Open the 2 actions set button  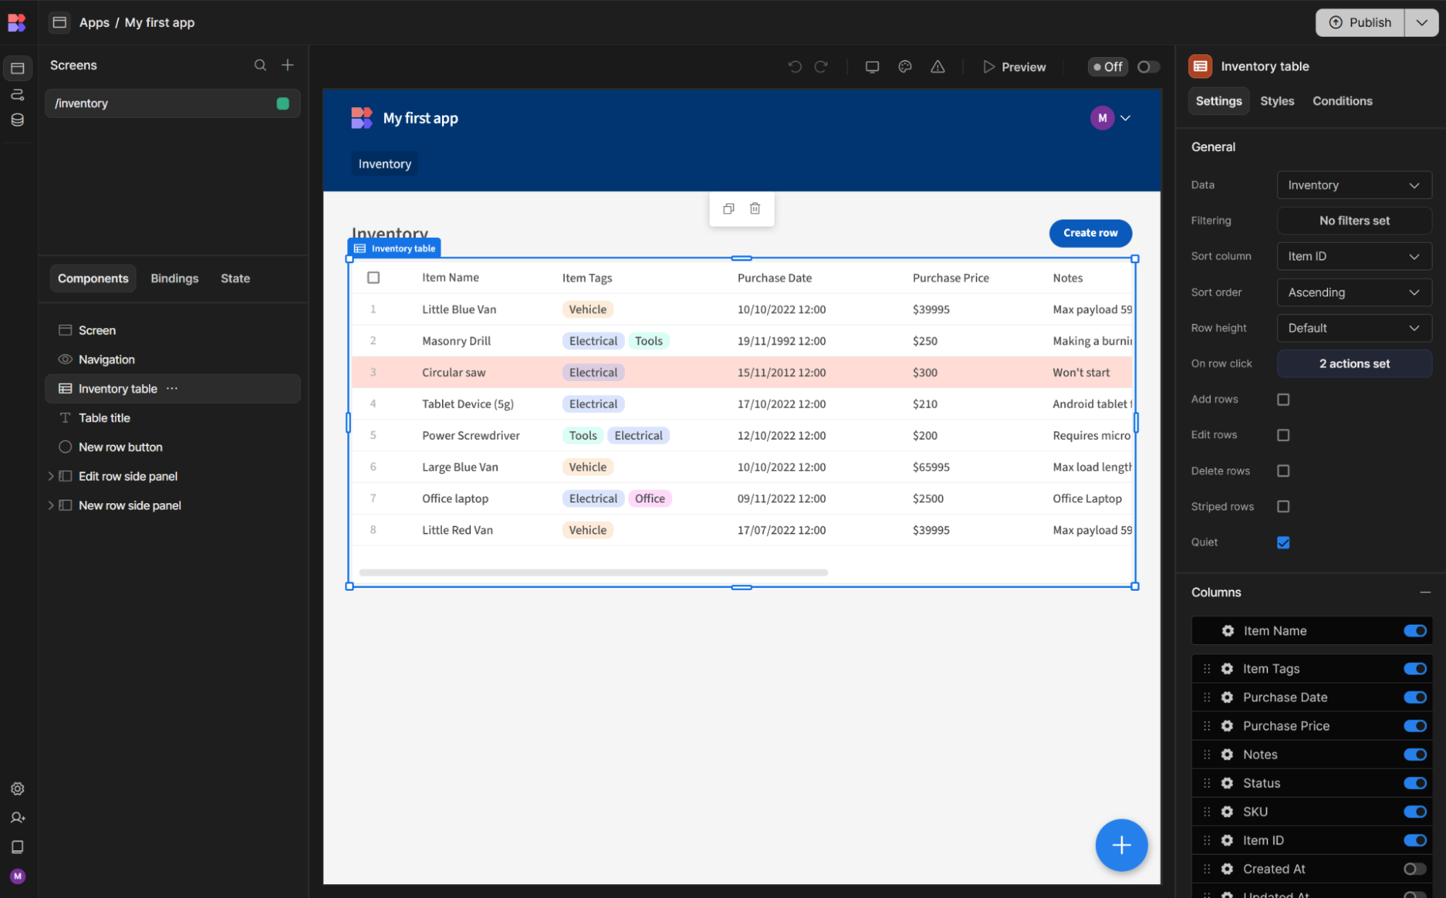click(x=1354, y=364)
